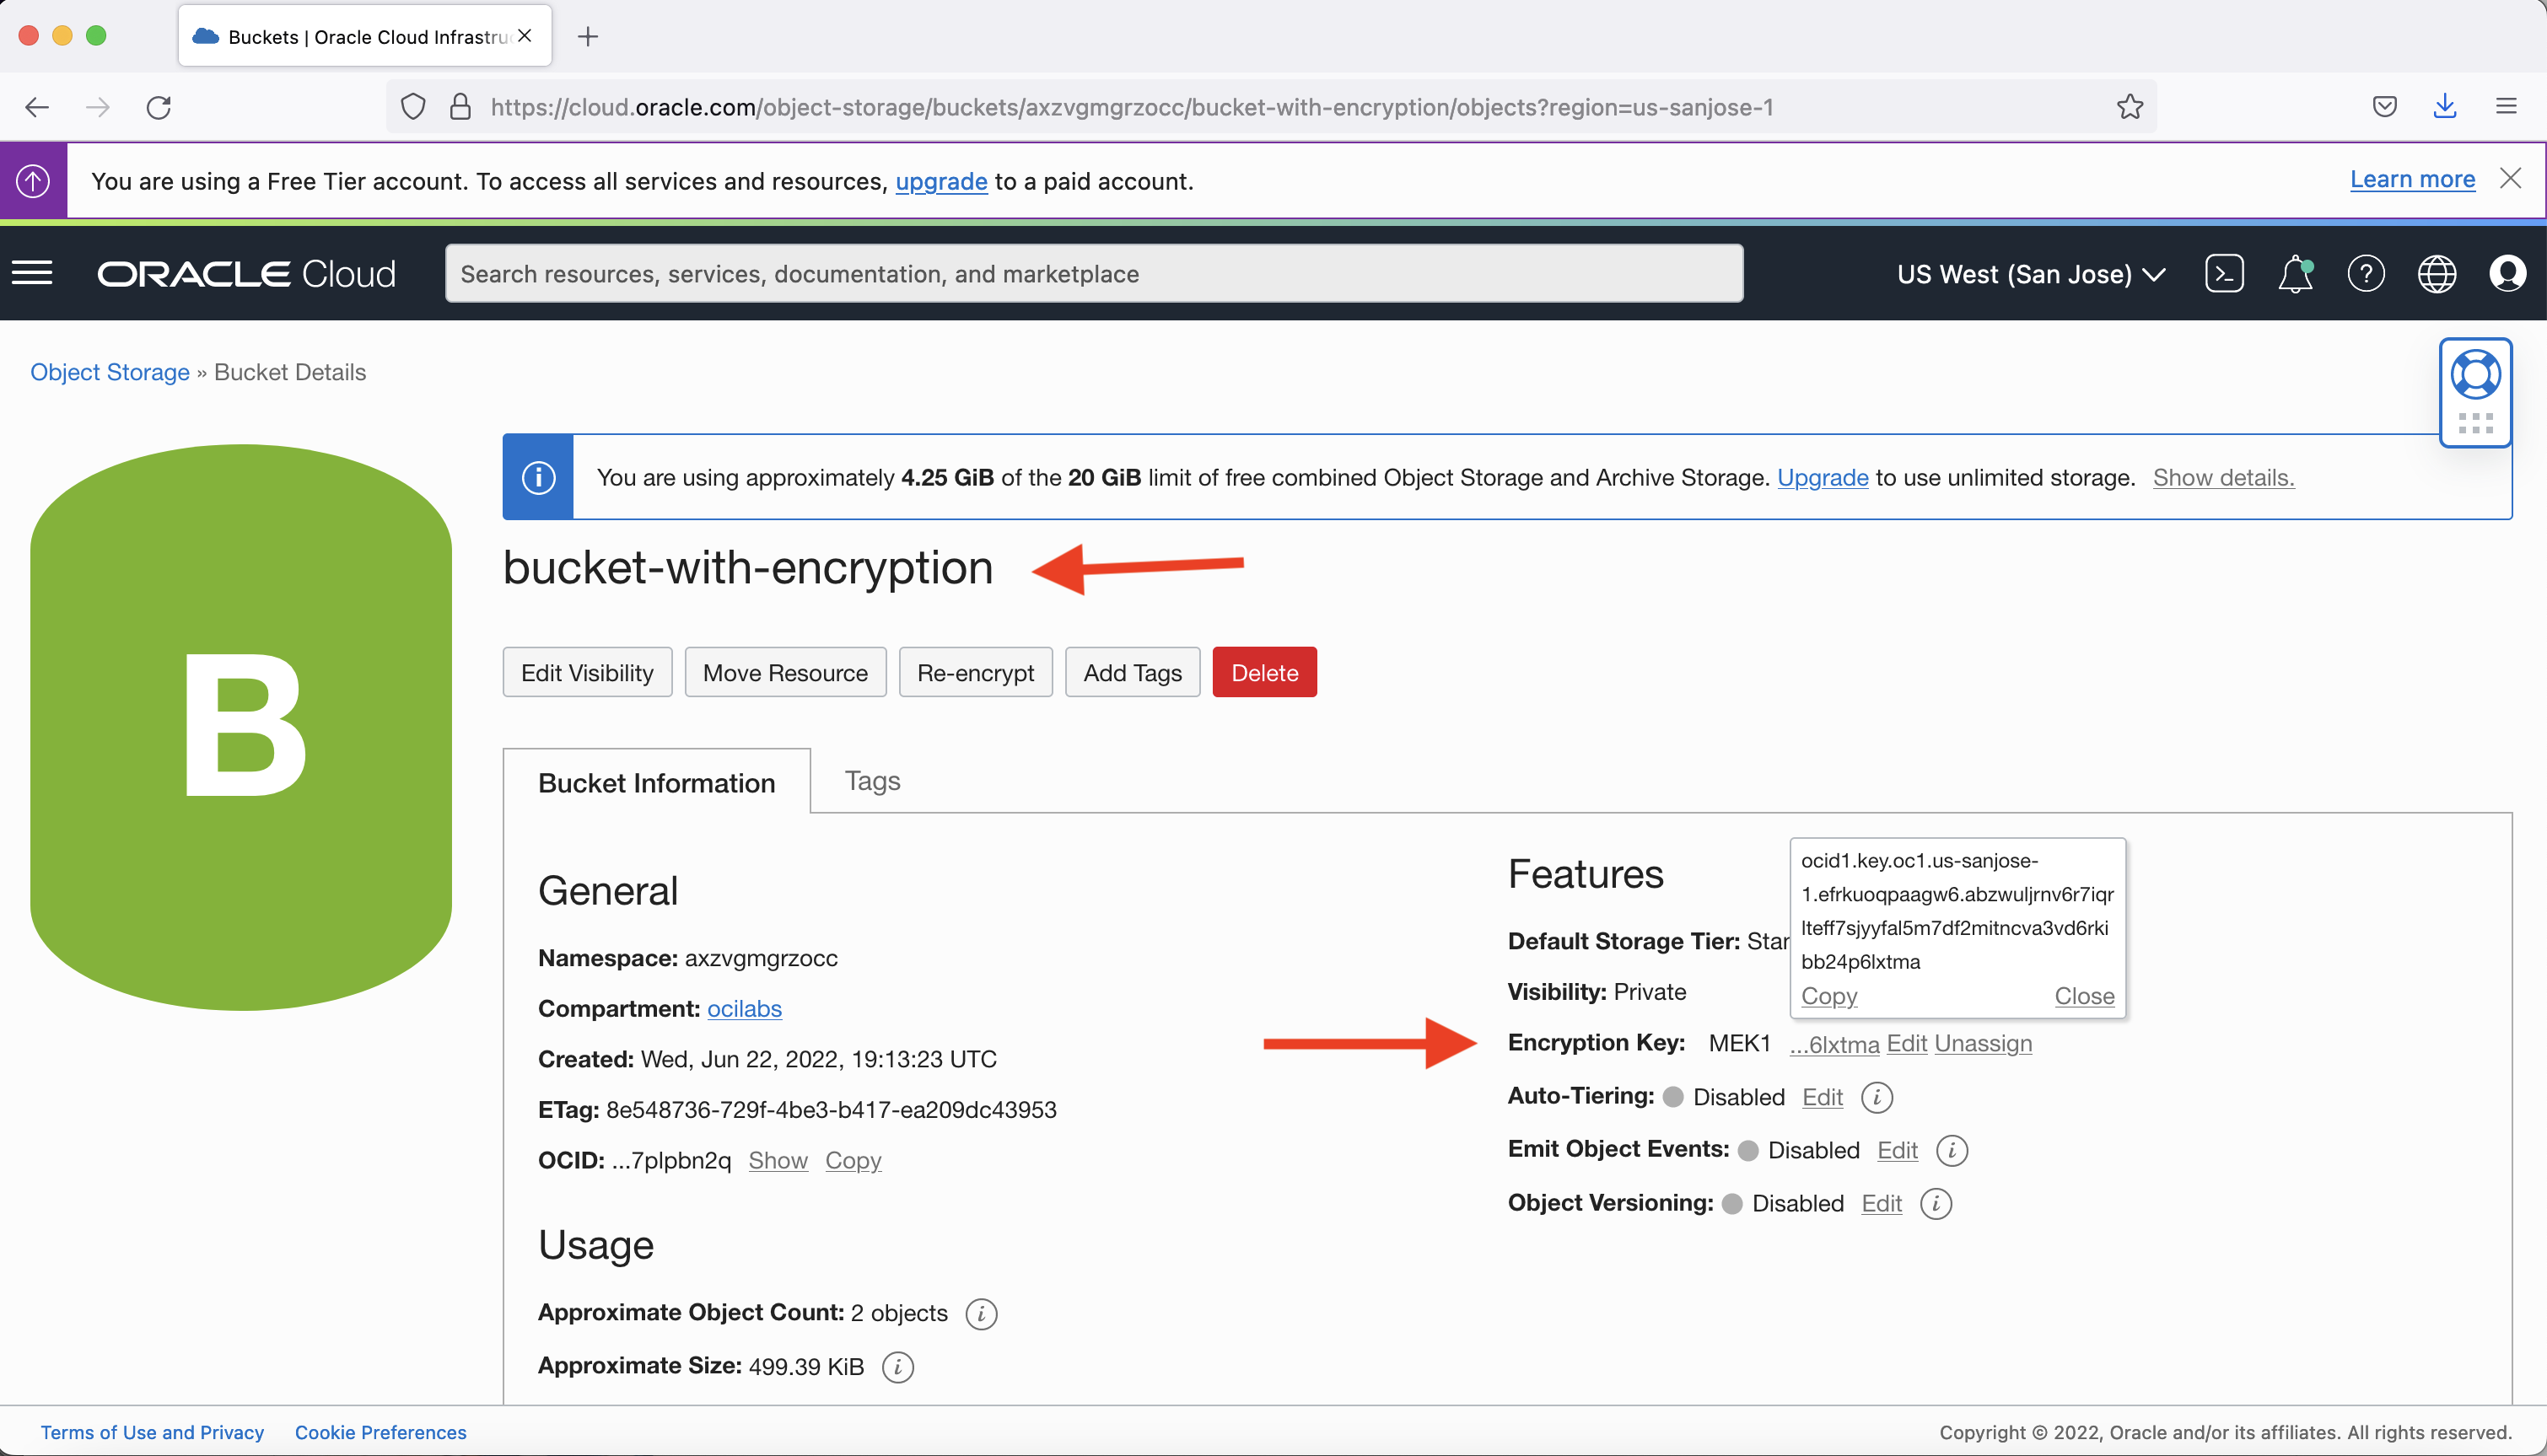Viewport: 2547px width, 1456px height.
Task: Click the info icon beside Auto-Tiering
Action: [x=1877, y=1097]
